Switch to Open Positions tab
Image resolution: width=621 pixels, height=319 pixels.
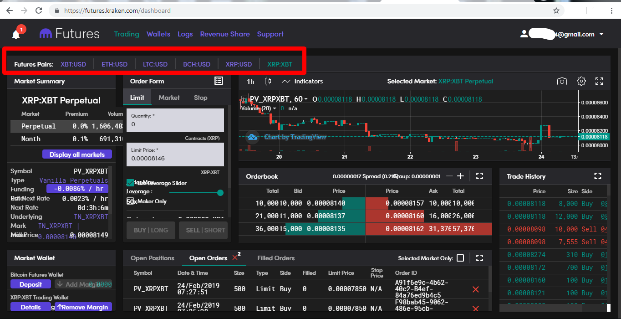pos(153,258)
